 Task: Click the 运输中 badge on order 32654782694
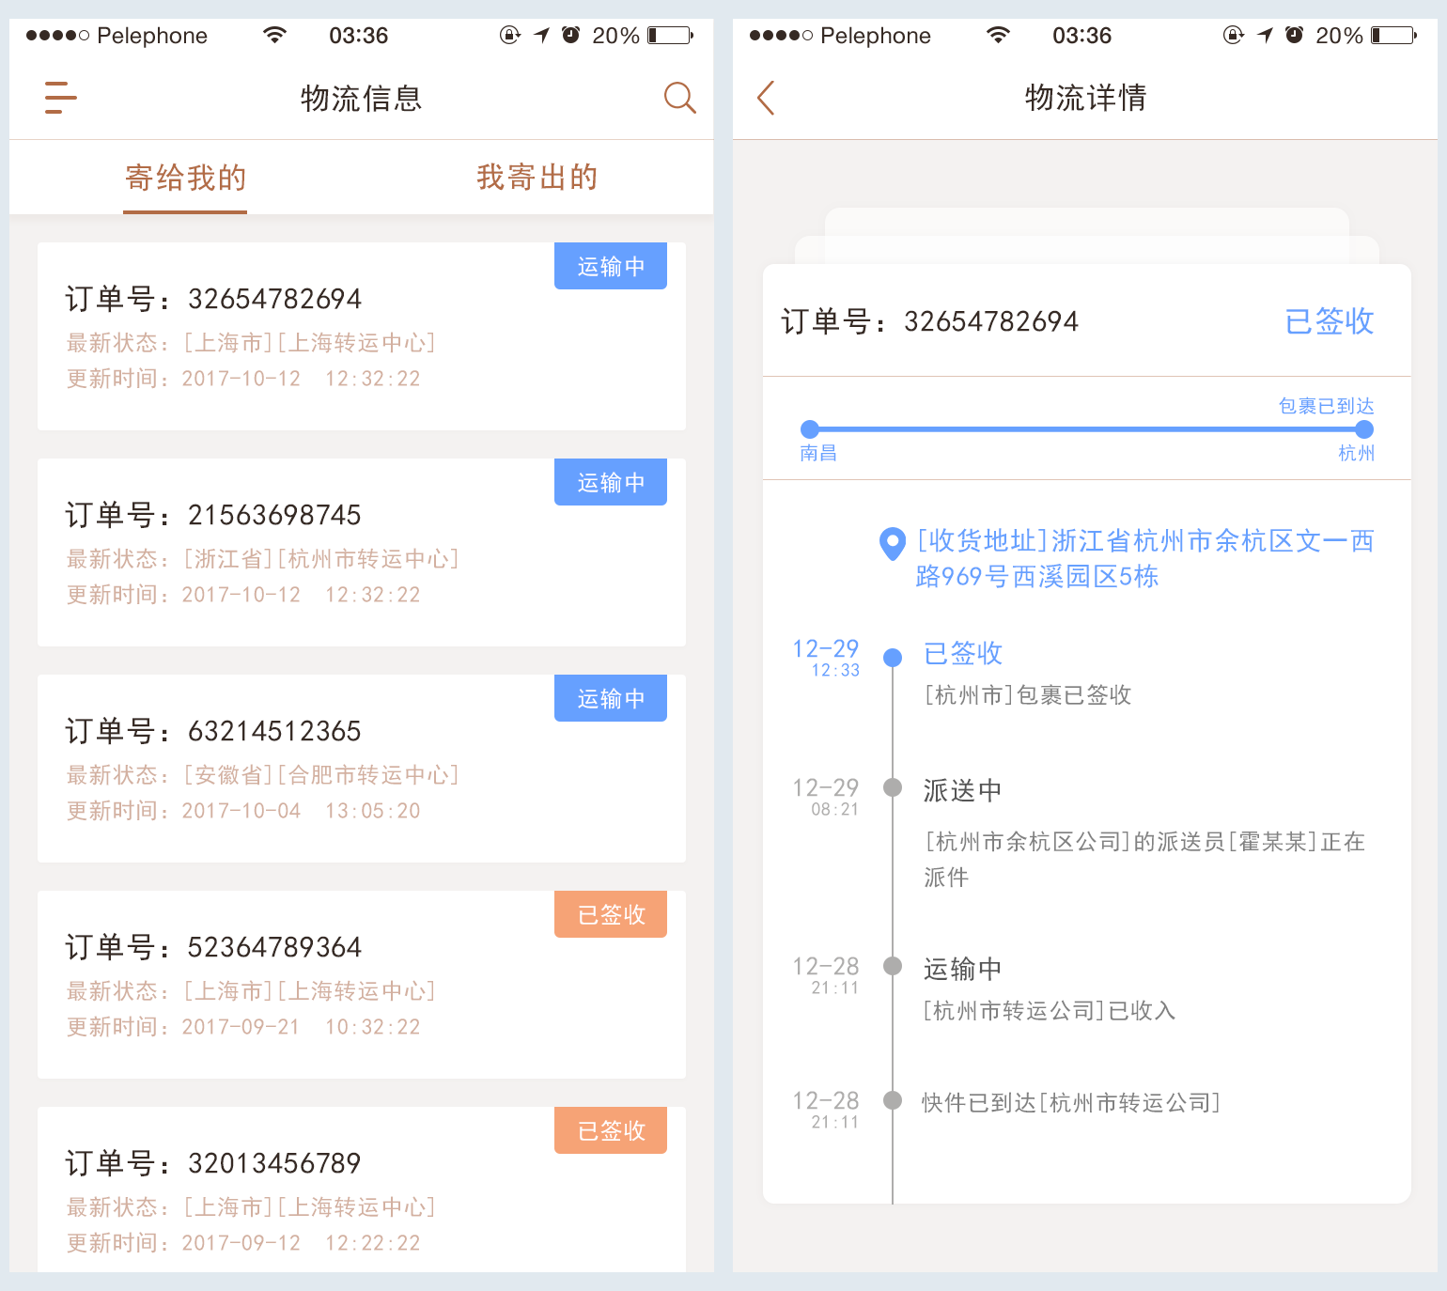(x=610, y=266)
